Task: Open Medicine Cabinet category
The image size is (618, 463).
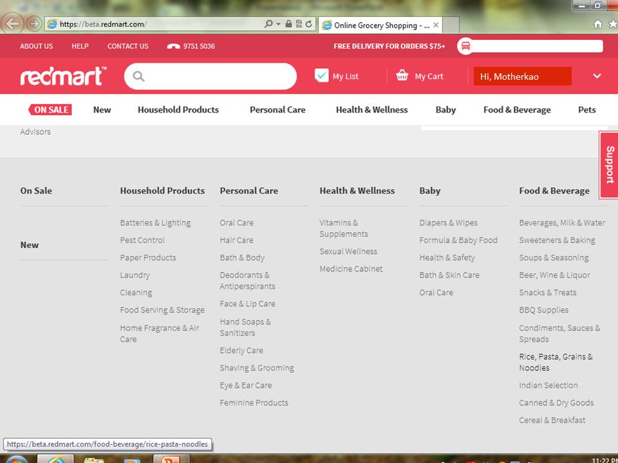Action: pyautogui.click(x=351, y=269)
